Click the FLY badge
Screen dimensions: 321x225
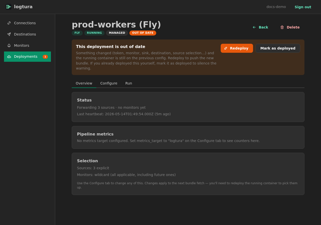pos(77,33)
